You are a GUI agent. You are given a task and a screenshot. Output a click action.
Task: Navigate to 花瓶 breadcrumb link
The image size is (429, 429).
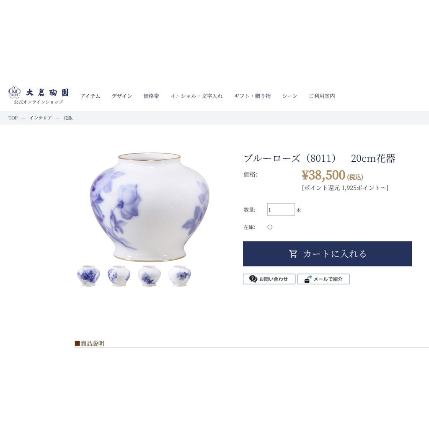(68, 118)
